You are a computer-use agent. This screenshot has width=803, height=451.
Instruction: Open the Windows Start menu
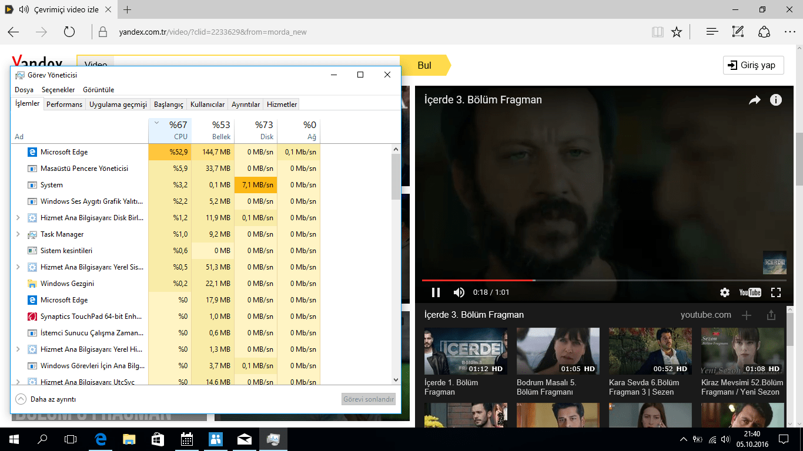click(14, 439)
